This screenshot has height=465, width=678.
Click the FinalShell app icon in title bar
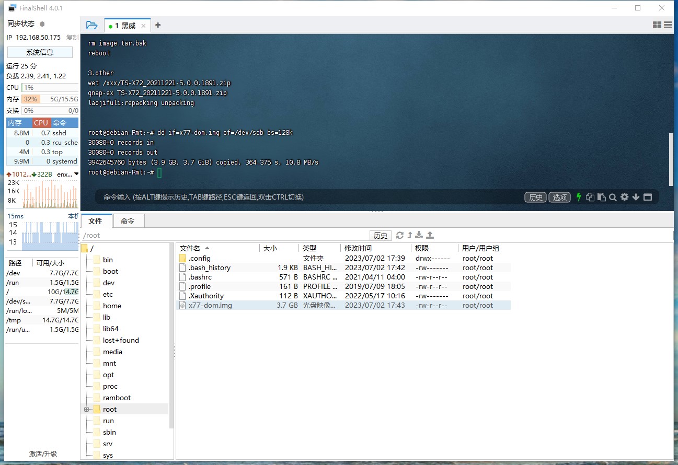pos(13,8)
